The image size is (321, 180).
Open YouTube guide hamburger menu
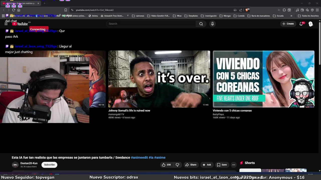pos(6,24)
